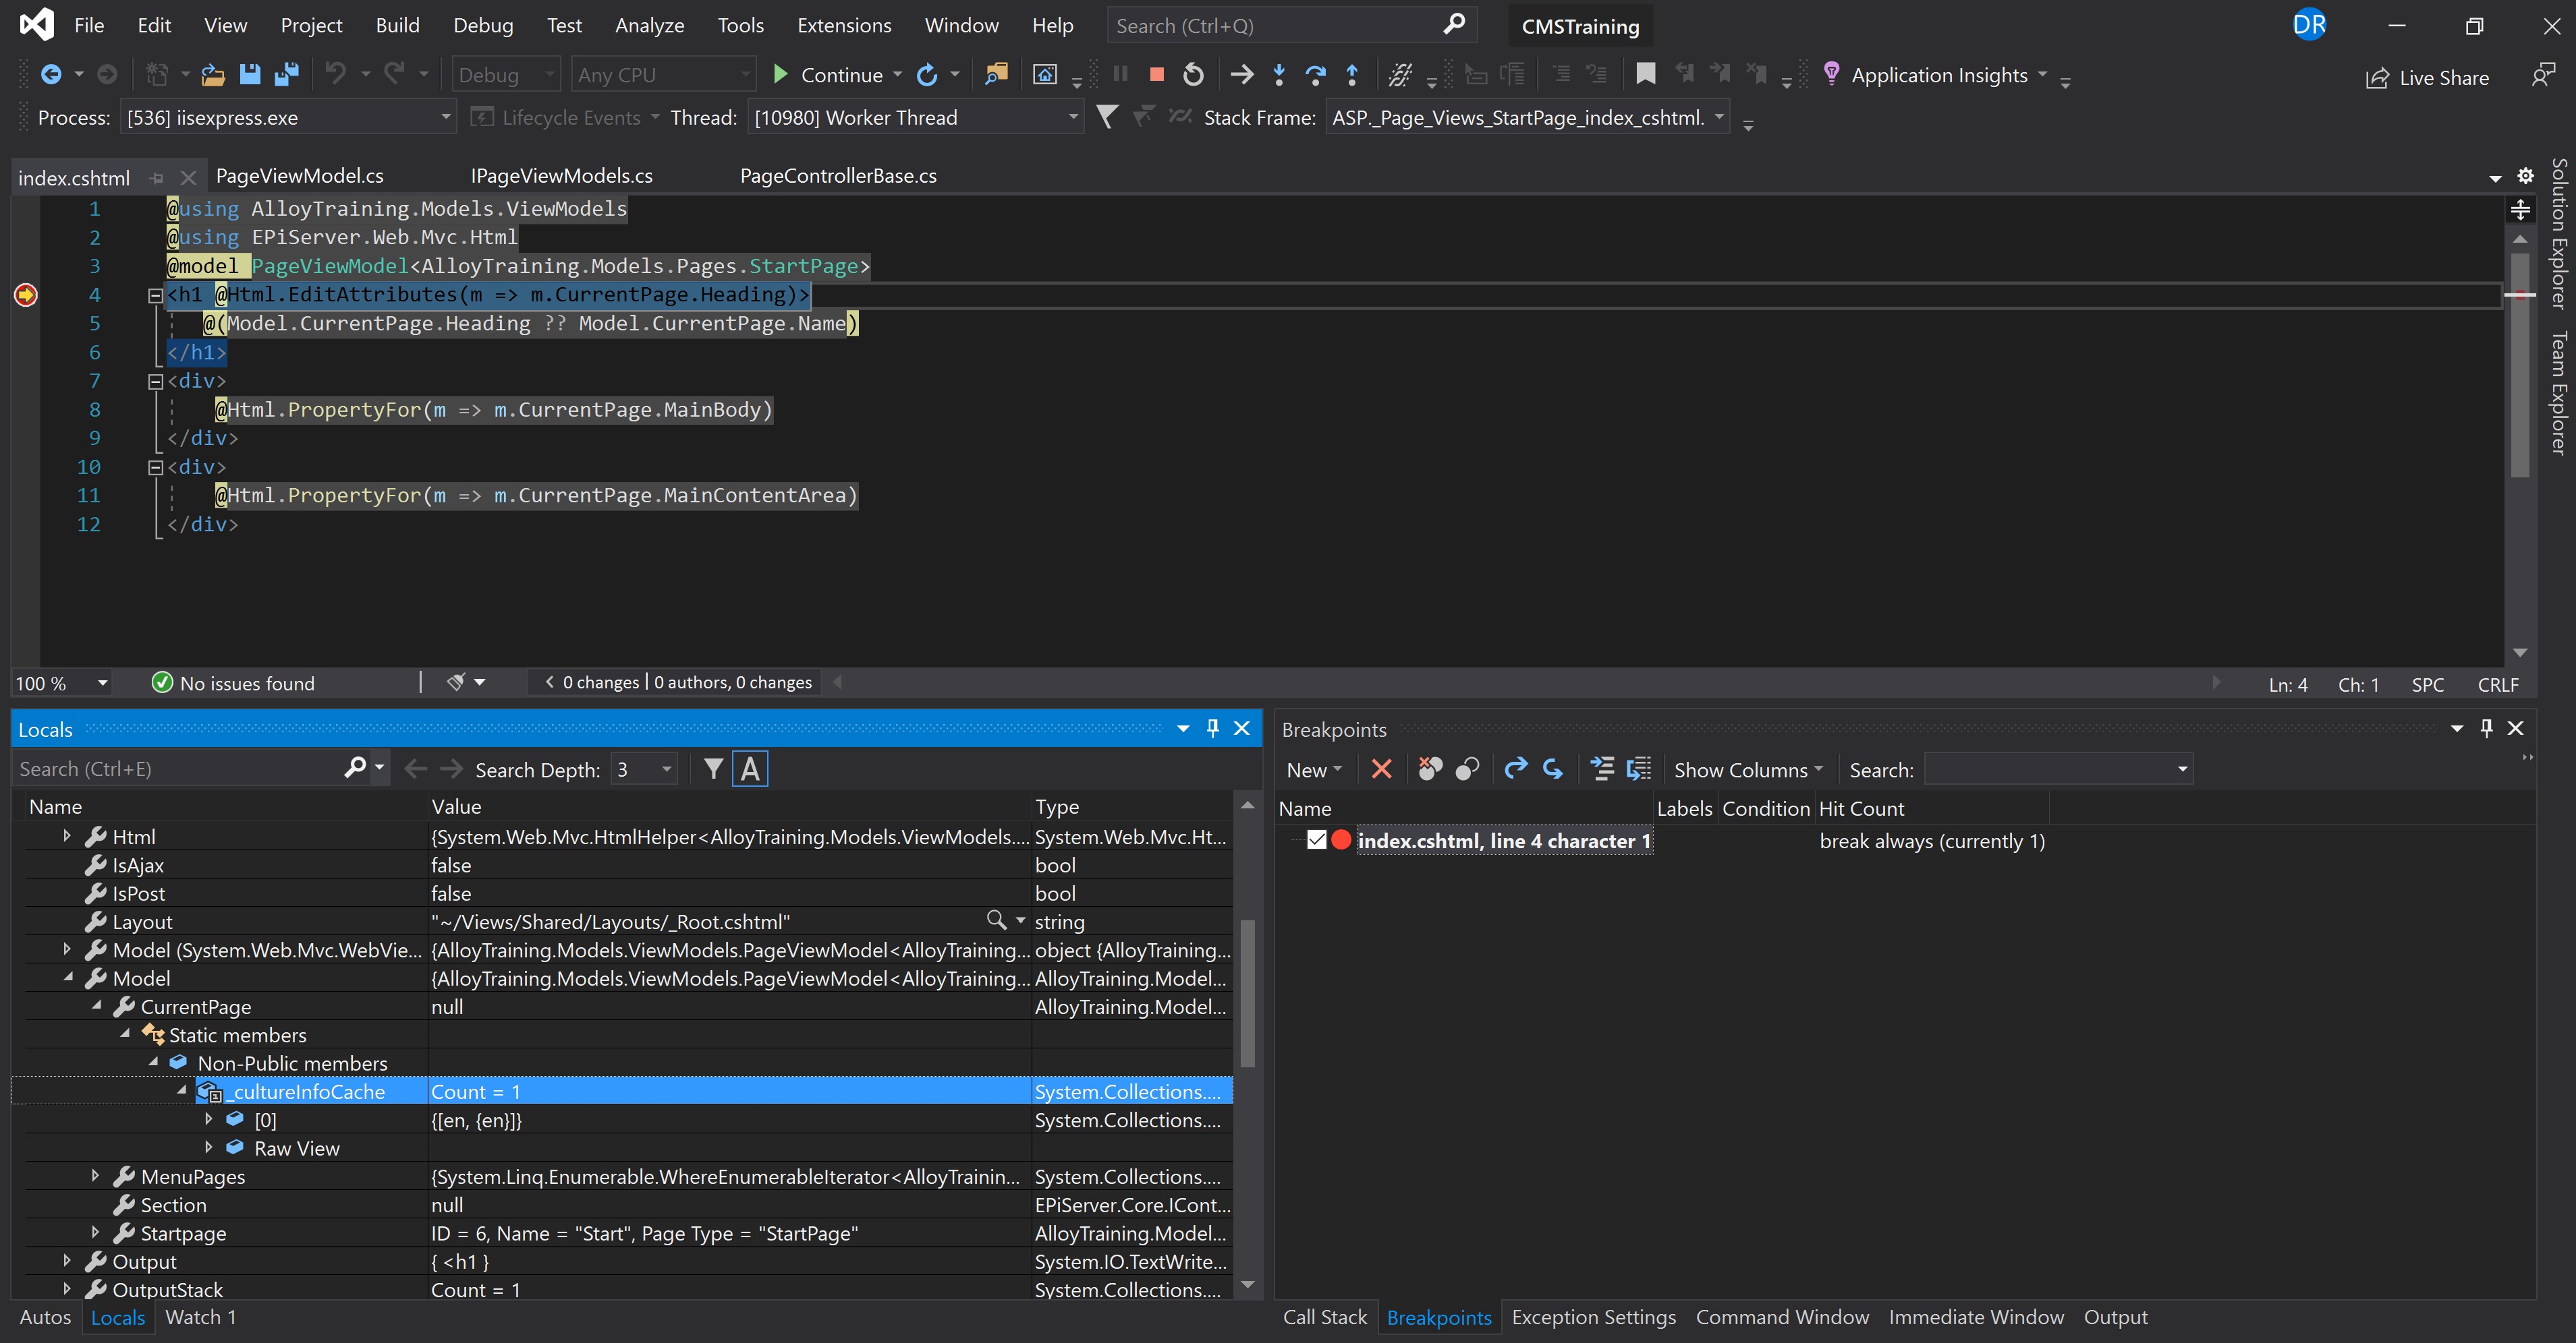The image size is (2576, 1343).
Task: Click Save All toolbar icon
Action: 286,75
